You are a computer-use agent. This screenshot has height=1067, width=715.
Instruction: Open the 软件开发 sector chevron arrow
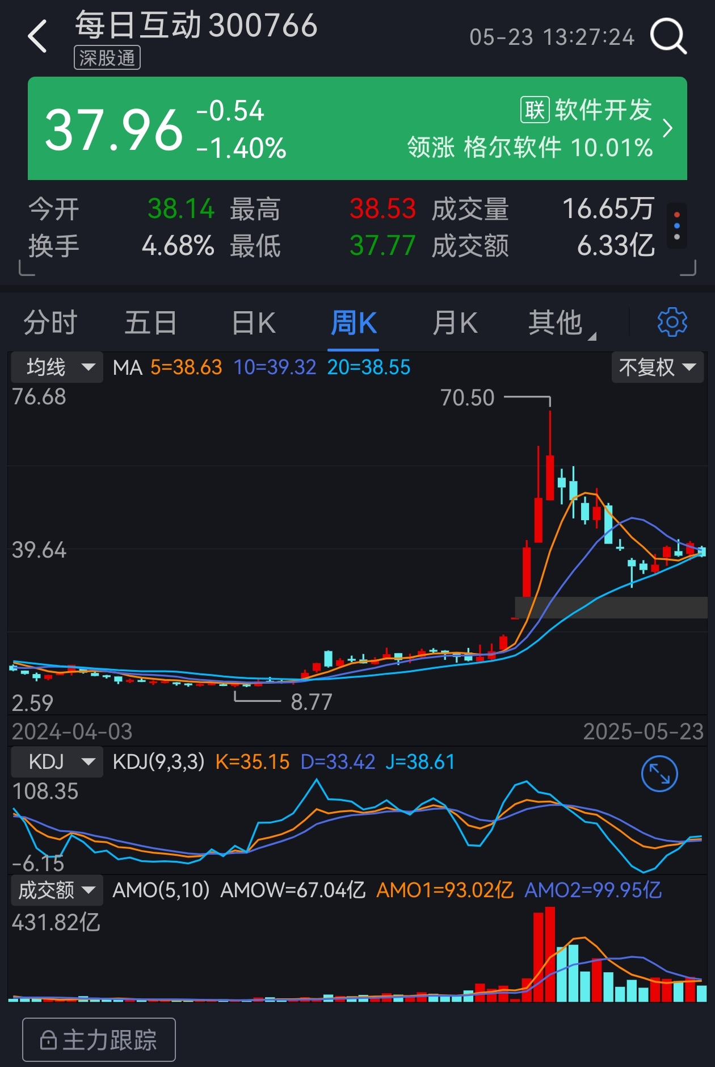click(x=668, y=128)
